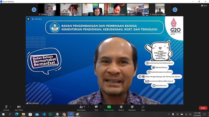The width and height of the screenshot is (209, 117).
Task: Open Windows Start menu
Action: click(3, 114)
